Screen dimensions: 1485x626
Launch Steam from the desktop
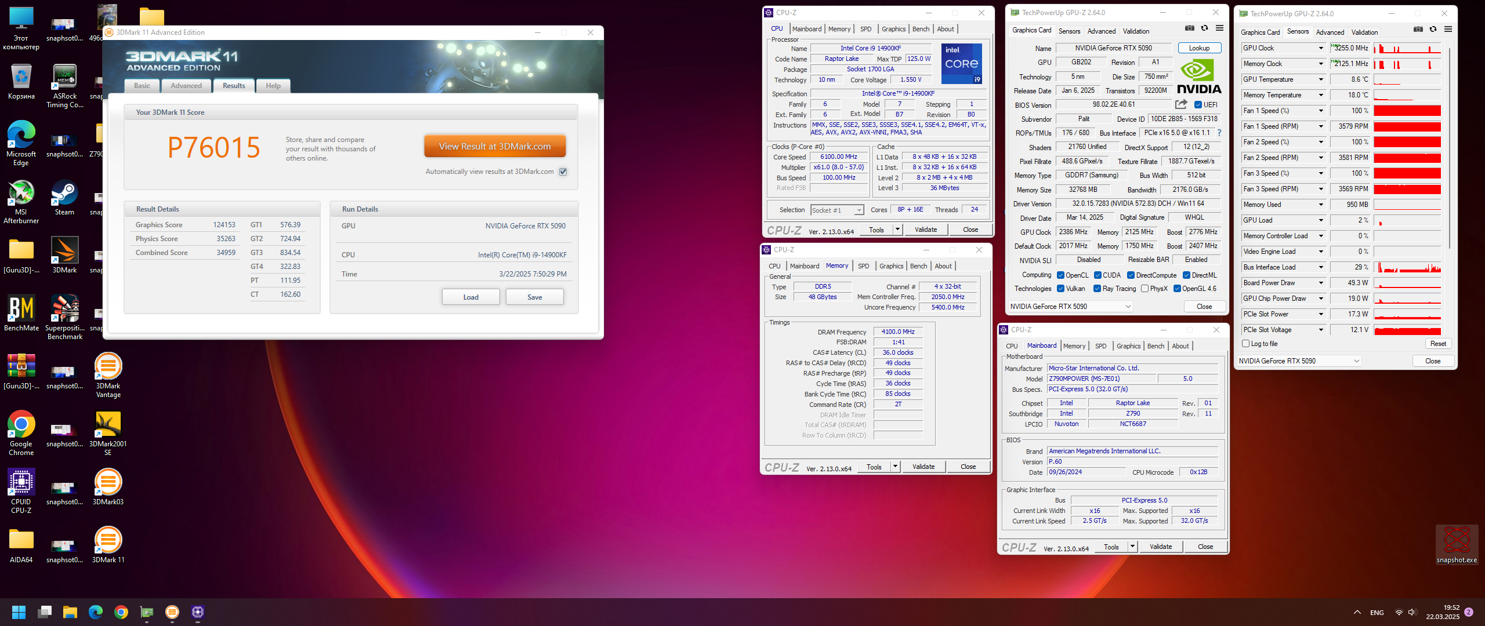click(64, 198)
